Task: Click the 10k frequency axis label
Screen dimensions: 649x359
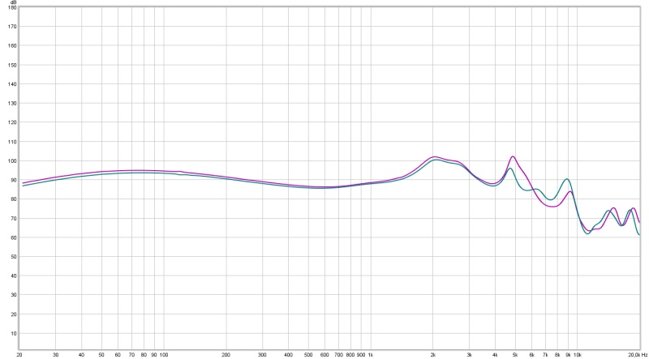Action: pos(577,354)
